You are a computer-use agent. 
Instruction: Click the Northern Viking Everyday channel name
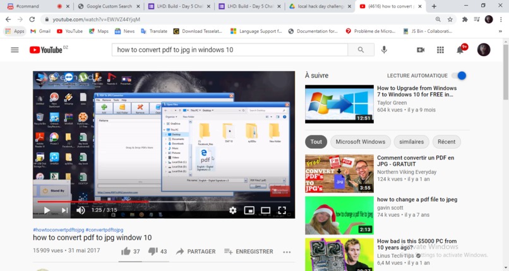click(407, 172)
